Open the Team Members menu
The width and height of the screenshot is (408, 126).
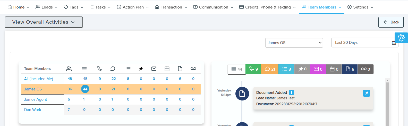[321, 7]
